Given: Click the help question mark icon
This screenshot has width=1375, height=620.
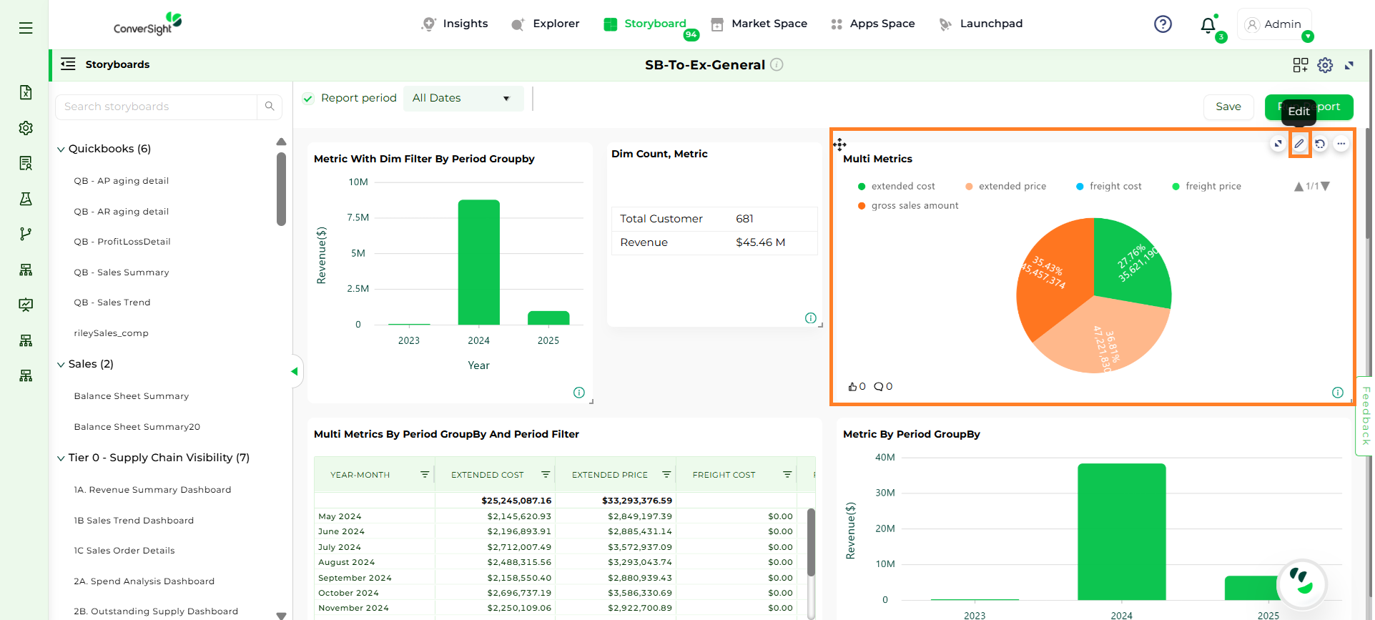Looking at the screenshot, I should 1163,24.
